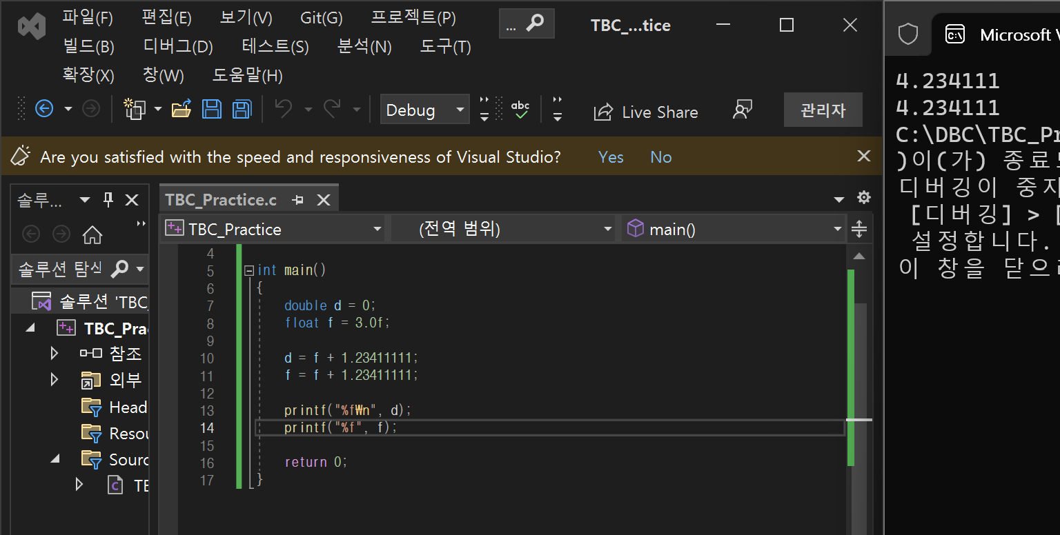Click the navigate backward arrow icon
Screen dimensions: 1060x535
[44, 109]
